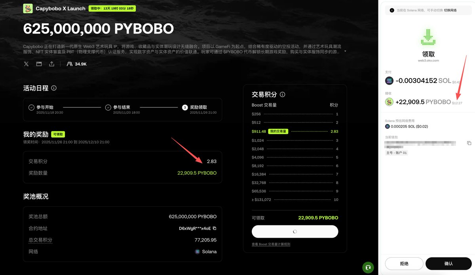Click the 625,000,000 PYBOBO headline
The height and width of the screenshot is (275, 475).
[x=99, y=29]
